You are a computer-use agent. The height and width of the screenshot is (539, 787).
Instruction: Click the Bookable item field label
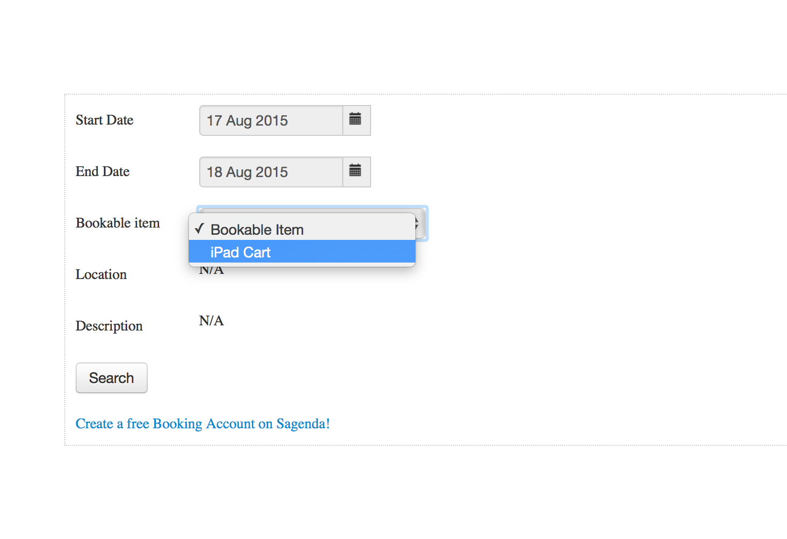118,223
